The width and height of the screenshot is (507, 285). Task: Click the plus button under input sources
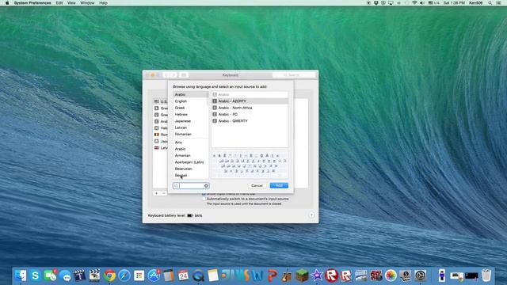tap(157, 193)
